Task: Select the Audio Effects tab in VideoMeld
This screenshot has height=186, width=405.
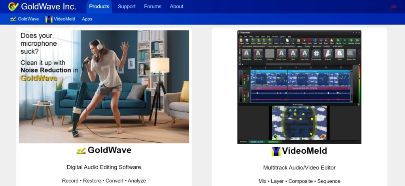Action: click(338, 46)
